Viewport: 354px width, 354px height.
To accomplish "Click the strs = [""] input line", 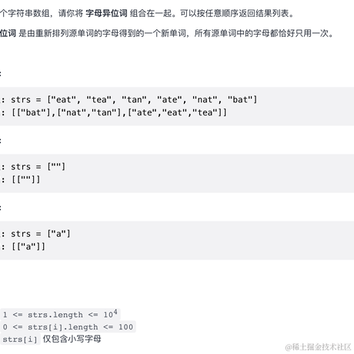I will 38,167.
